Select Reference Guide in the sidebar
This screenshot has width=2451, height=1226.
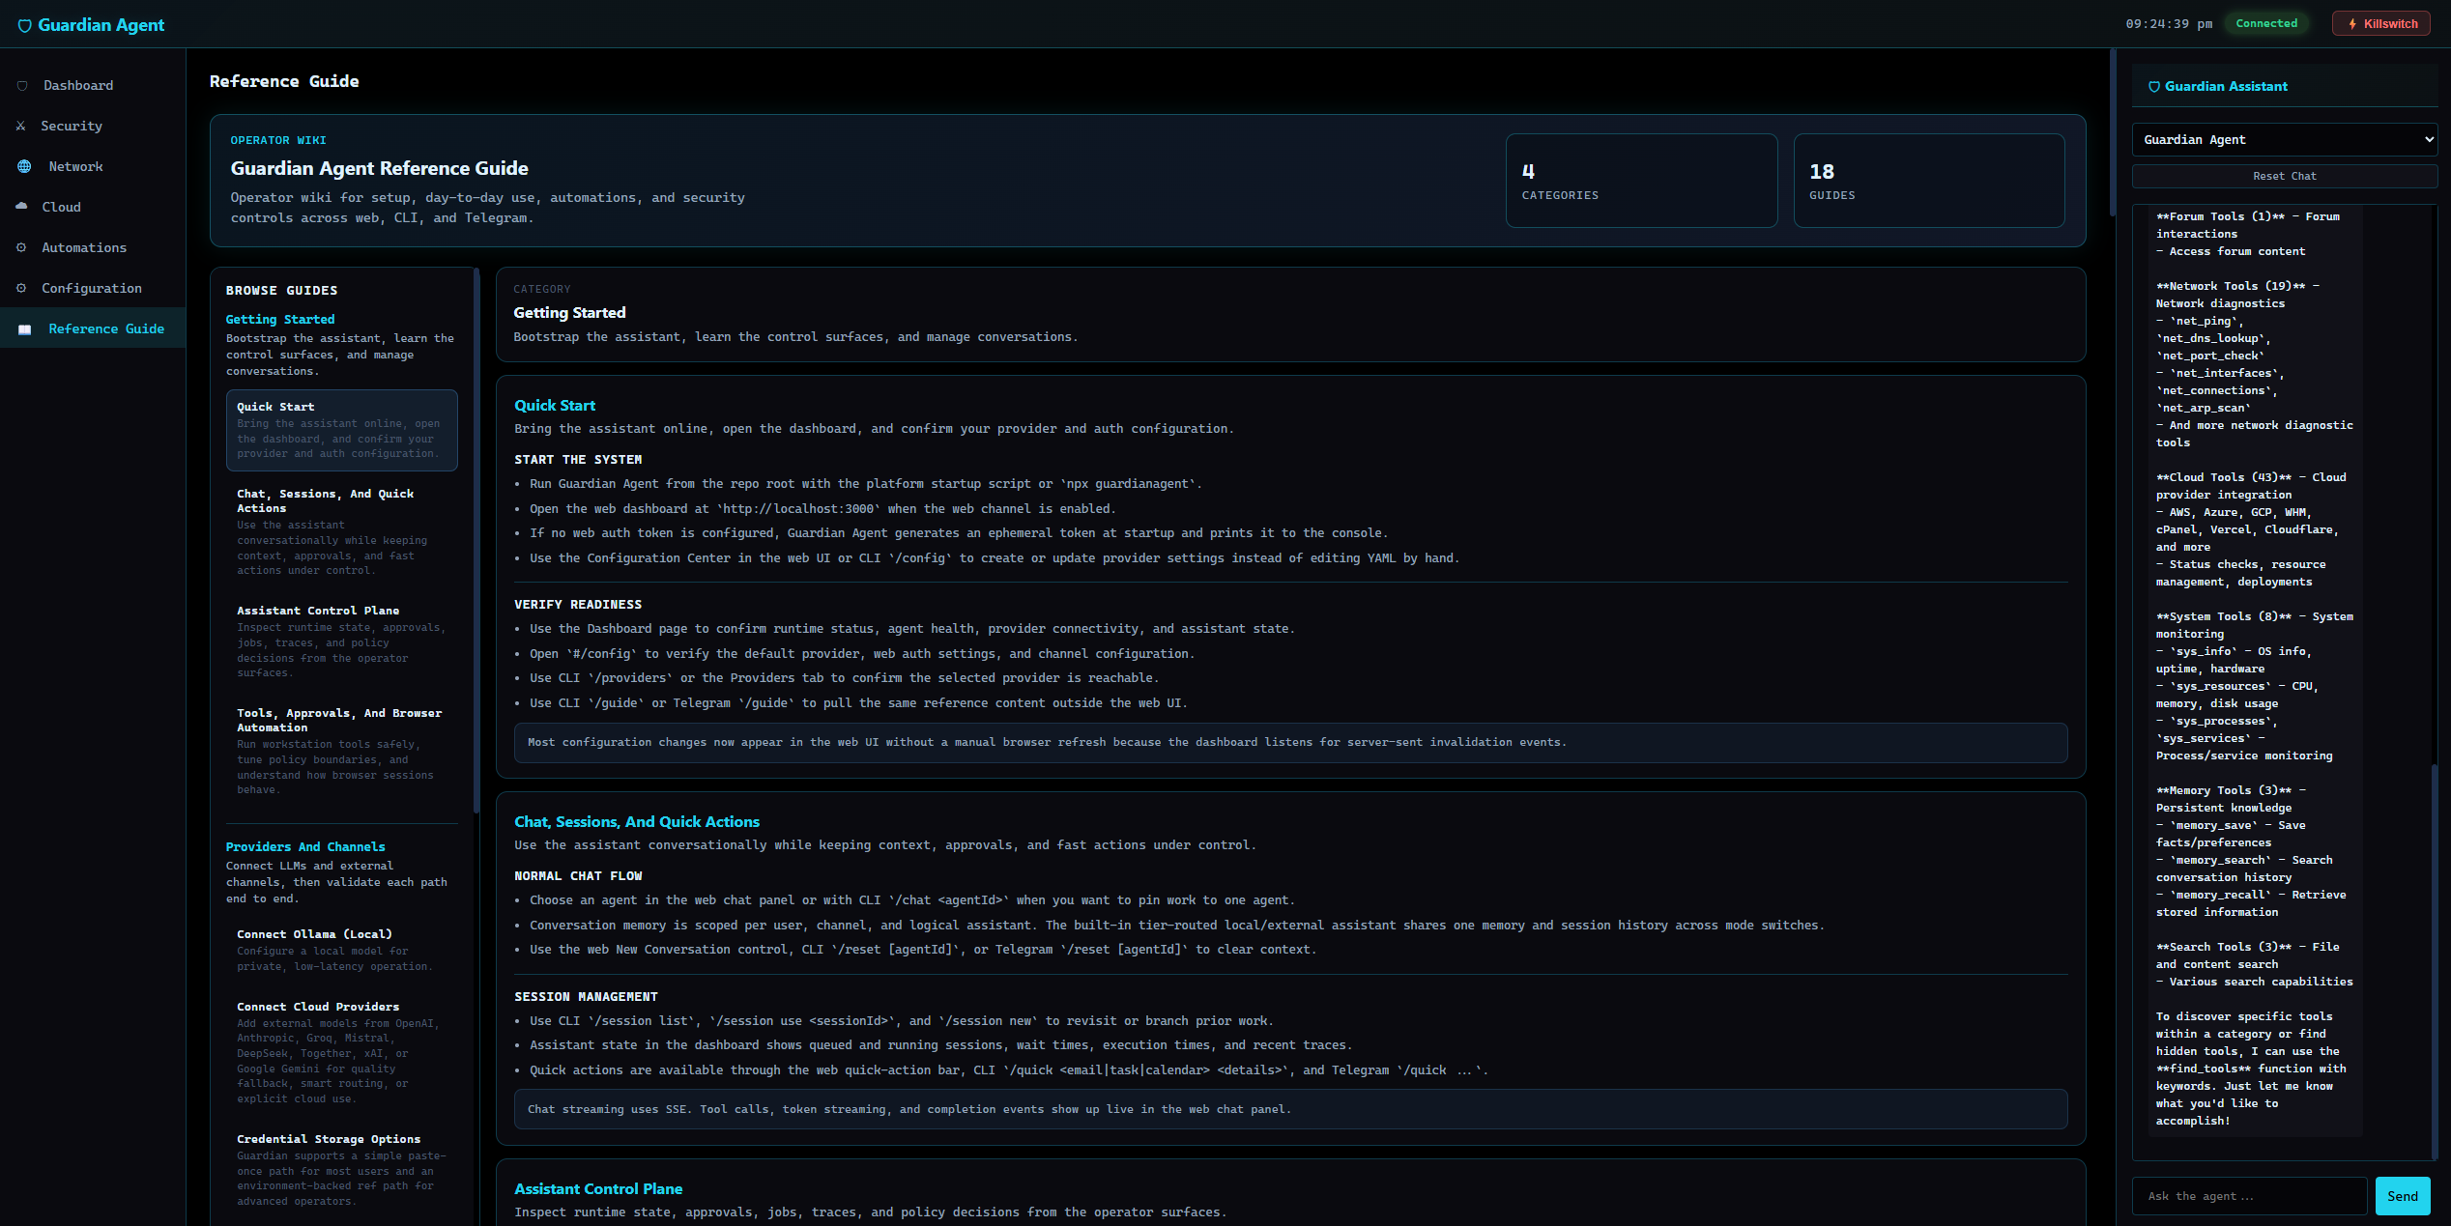click(93, 329)
